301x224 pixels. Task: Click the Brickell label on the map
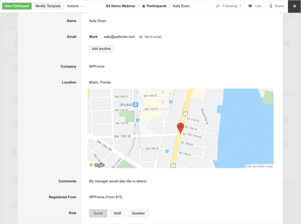(126, 105)
